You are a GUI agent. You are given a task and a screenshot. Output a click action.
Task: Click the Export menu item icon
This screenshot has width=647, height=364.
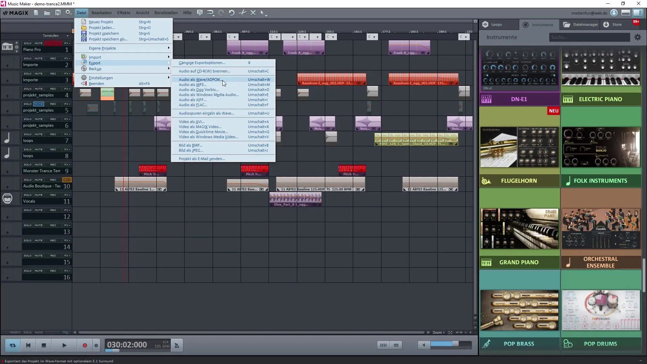84,63
